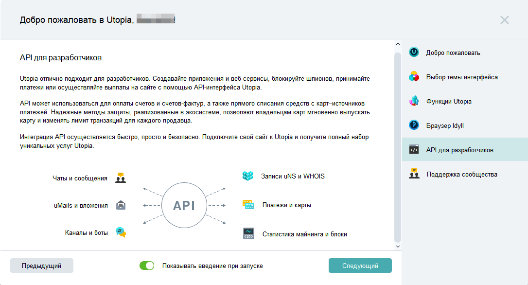528x285 pixels.
Task: Click the mining statistics monitor icon
Action: [x=248, y=233]
